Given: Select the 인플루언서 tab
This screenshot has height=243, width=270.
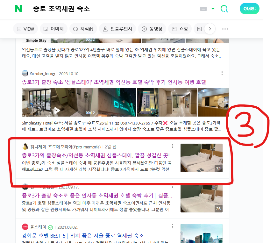Looking at the screenshot, I should click(117, 29).
